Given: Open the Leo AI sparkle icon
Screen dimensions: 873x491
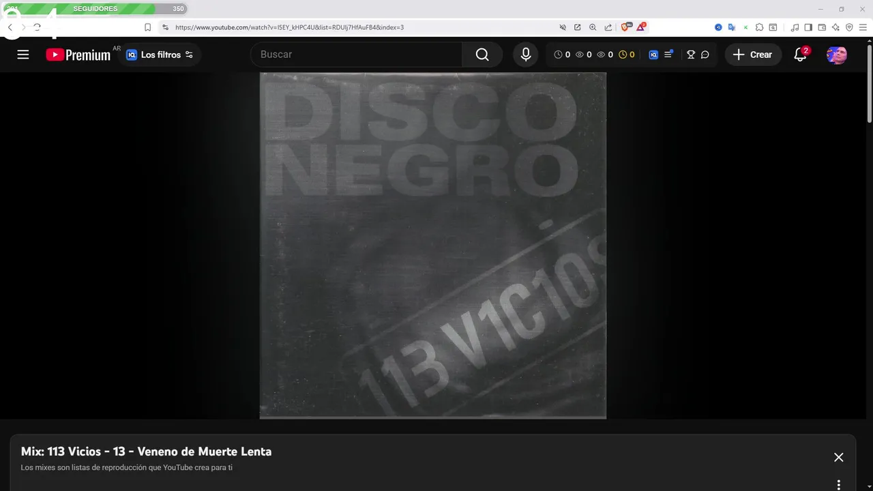Looking at the screenshot, I should [835, 27].
